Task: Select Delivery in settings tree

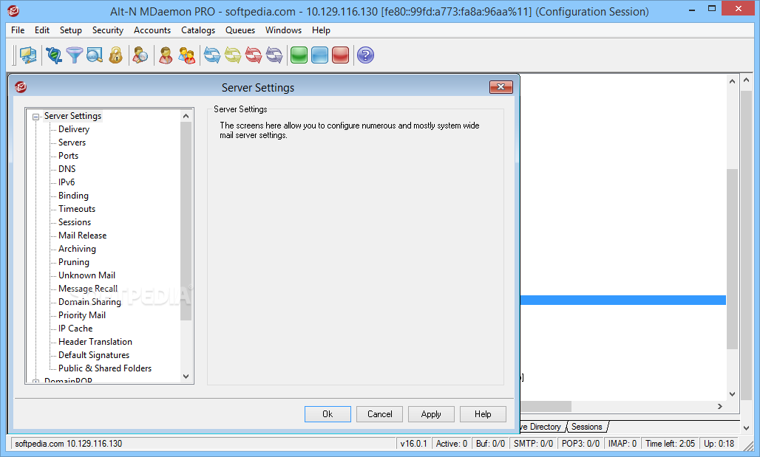Action: click(x=74, y=129)
